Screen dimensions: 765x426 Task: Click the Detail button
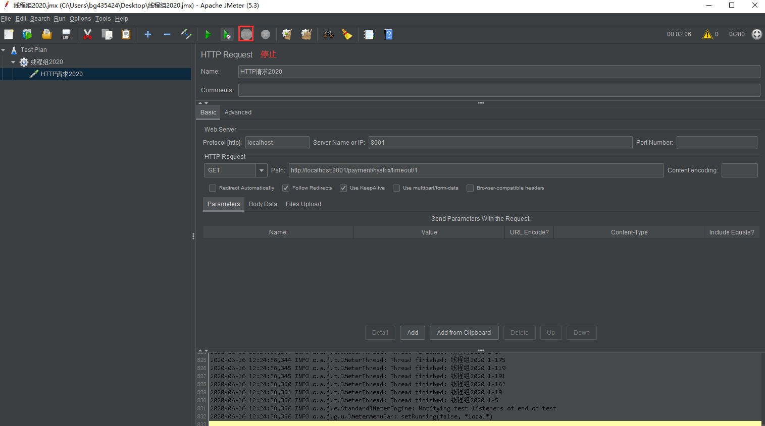tap(380, 333)
